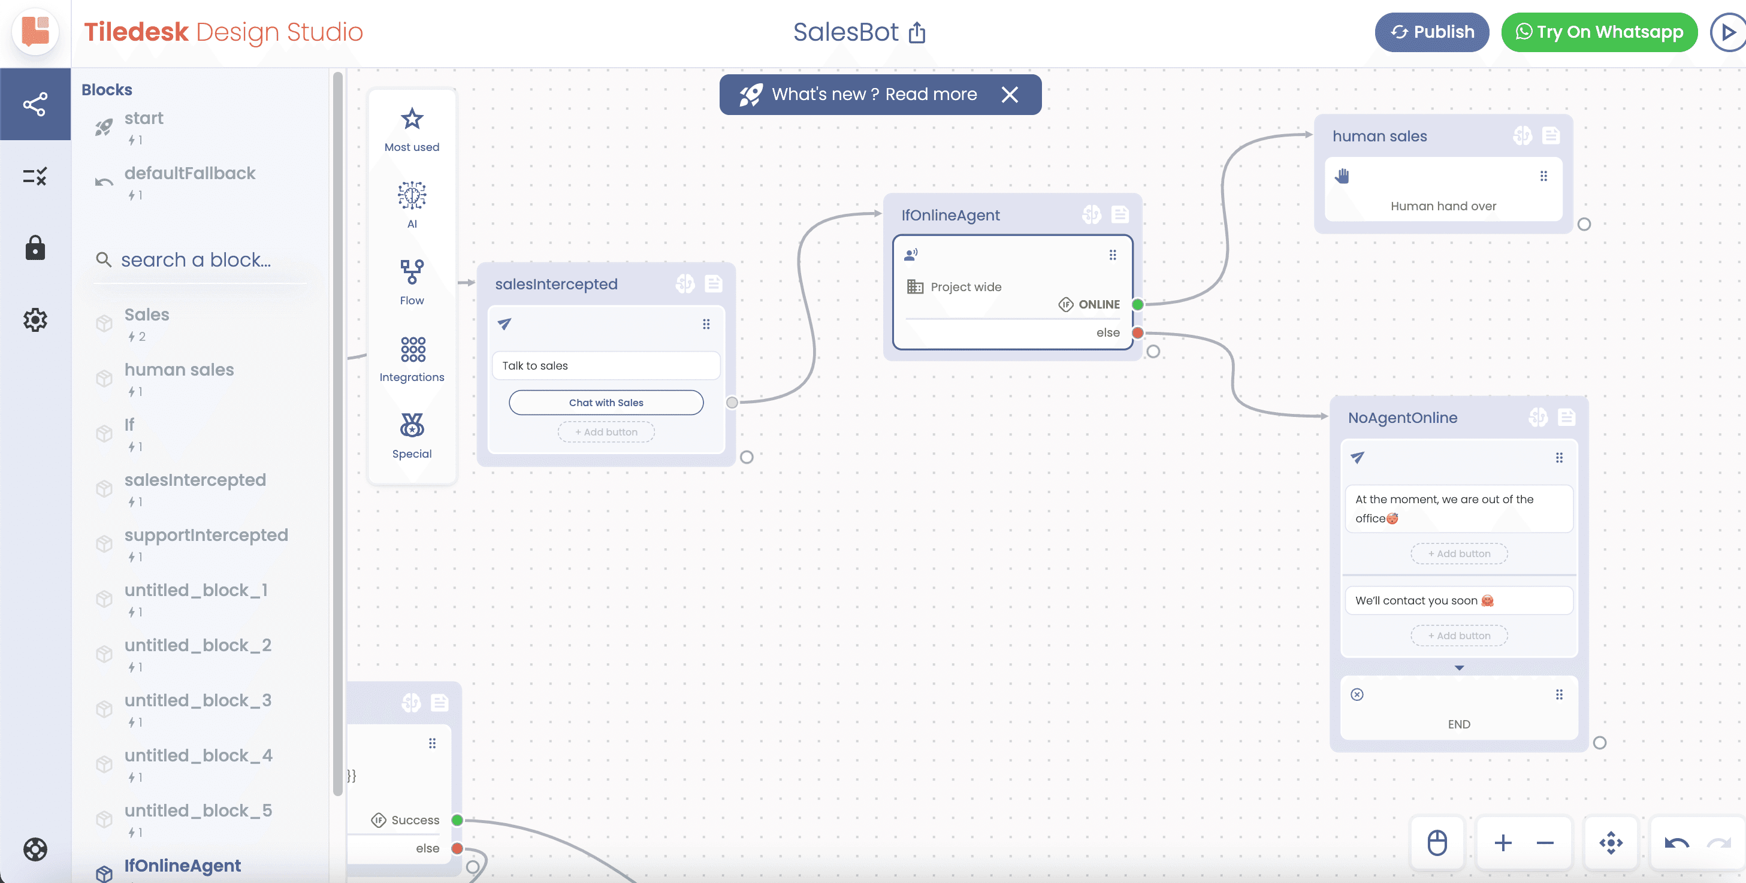Open salesIntercepted action drag handle menu
The height and width of the screenshot is (883, 1746).
pos(706,324)
